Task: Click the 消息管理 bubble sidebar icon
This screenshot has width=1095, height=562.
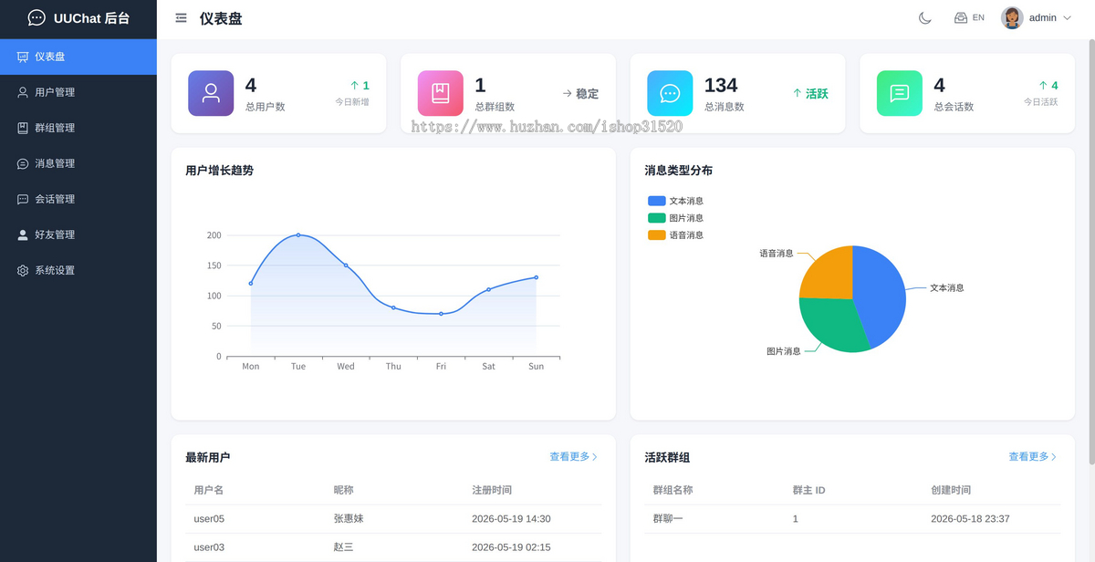Action: pos(23,163)
